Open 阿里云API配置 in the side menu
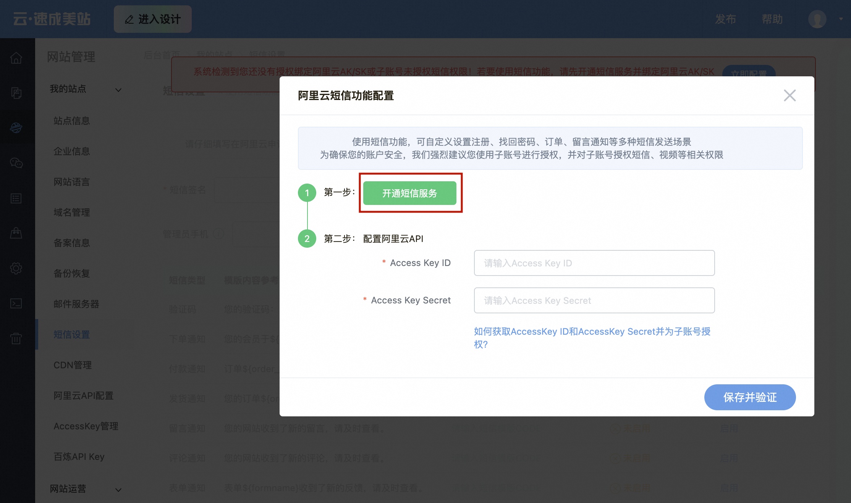Image resolution: width=851 pixels, height=503 pixels. point(84,396)
